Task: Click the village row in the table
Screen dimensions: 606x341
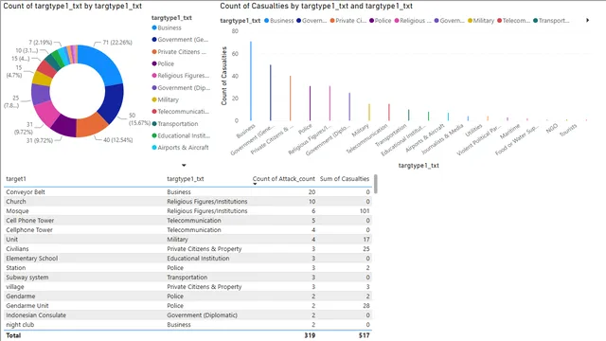Action: [187, 287]
